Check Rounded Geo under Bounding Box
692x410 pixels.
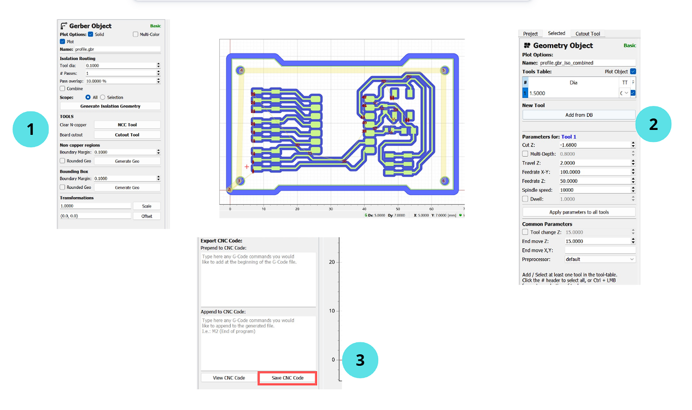click(x=62, y=187)
